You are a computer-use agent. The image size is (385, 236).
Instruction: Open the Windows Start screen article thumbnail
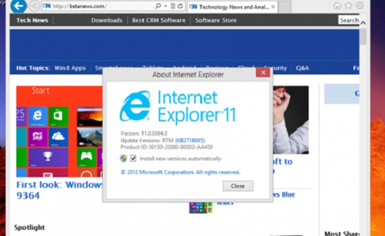point(60,132)
